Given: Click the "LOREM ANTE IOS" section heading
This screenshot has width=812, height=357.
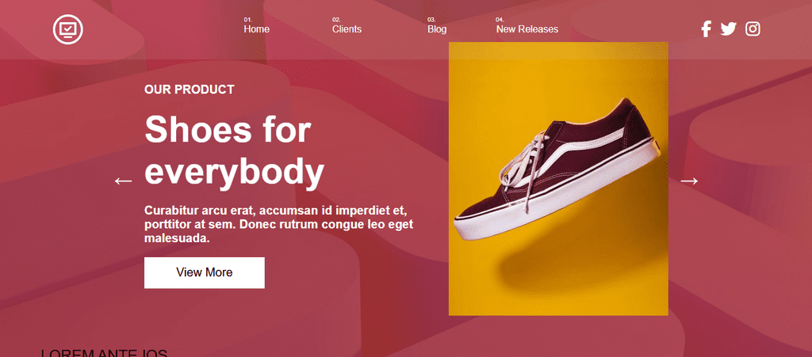Looking at the screenshot, I should pyautogui.click(x=105, y=353).
